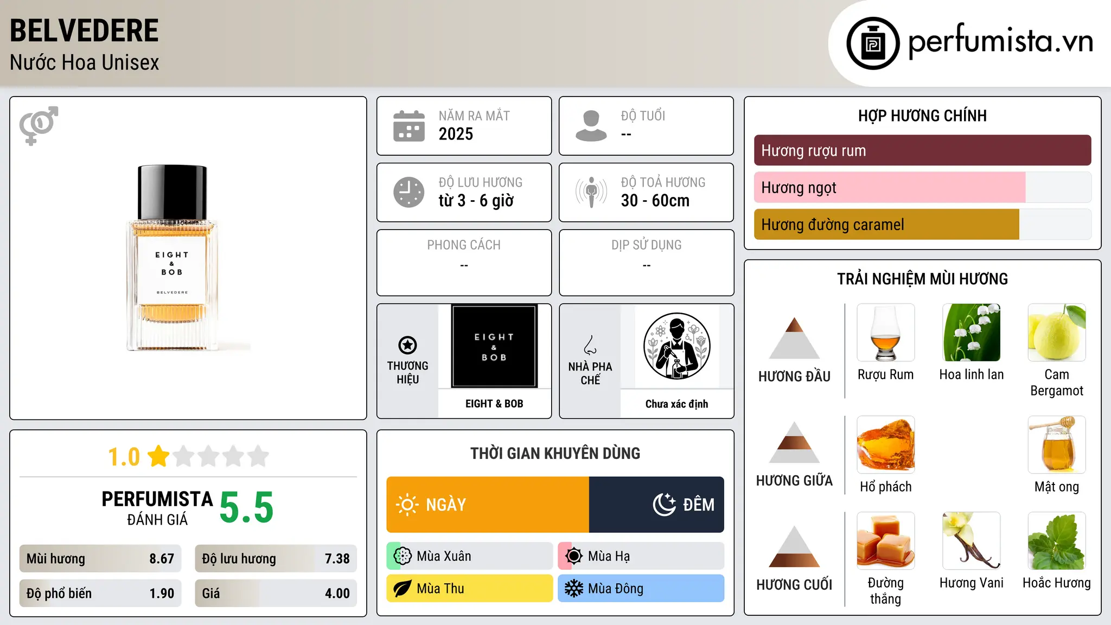Click the Belvedere perfume bottle image

pos(172,258)
